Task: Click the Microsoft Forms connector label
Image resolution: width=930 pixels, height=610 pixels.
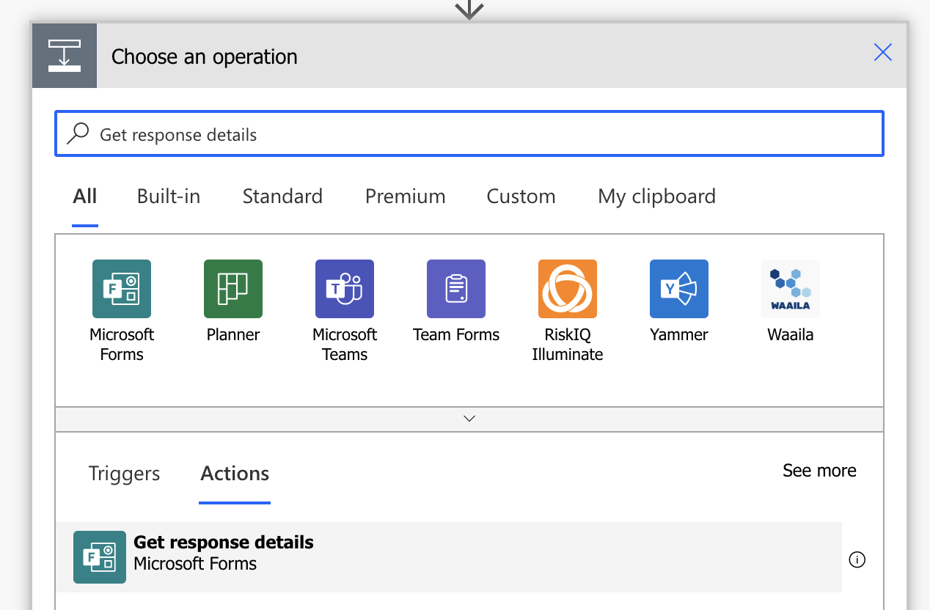Action: click(122, 345)
